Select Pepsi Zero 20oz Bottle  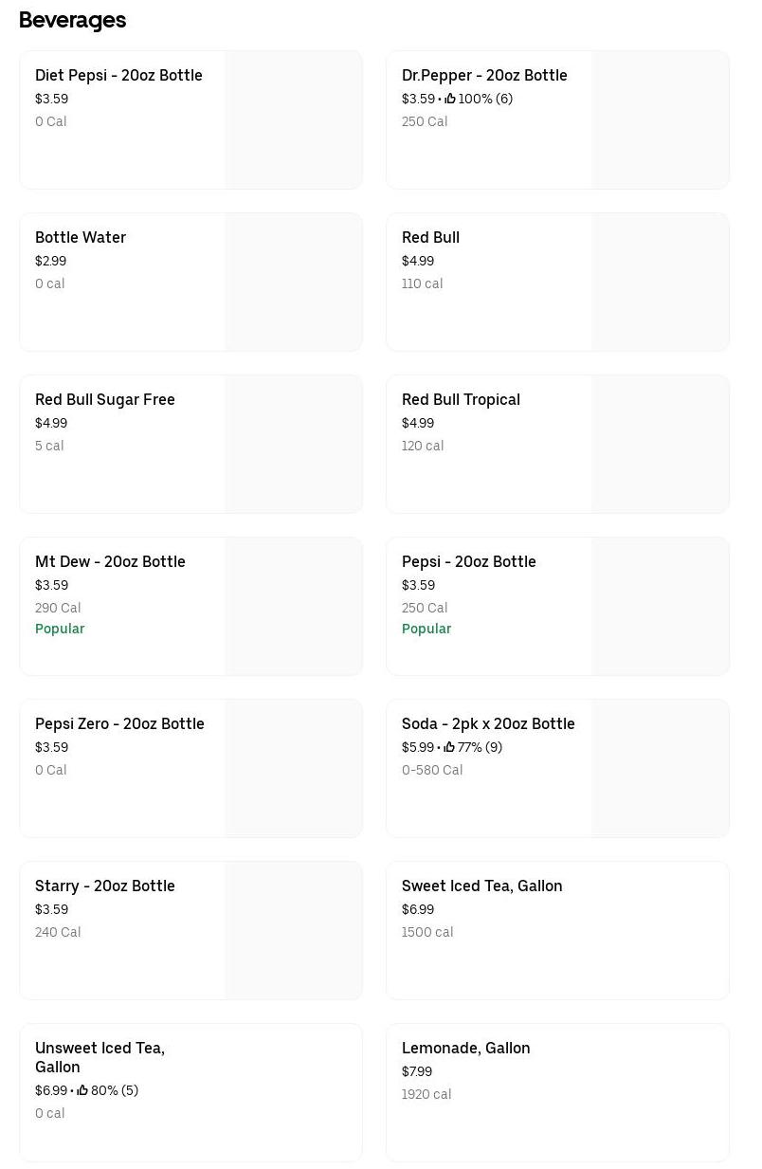pos(119,724)
